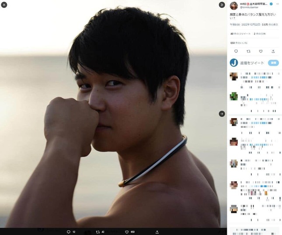Click share icon below the photo
The width and height of the screenshot is (282, 235).
click(157, 232)
